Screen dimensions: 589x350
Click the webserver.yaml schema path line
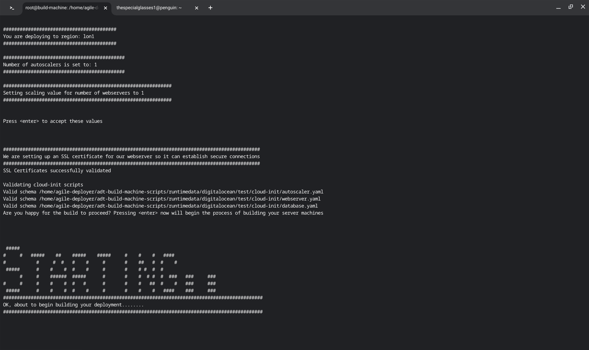pyautogui.click(x=162, y=199)
